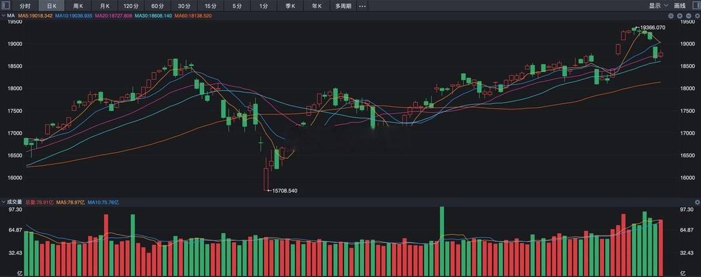Select the 年K period button
Screen dimensions: 701x277
point(316,6)
